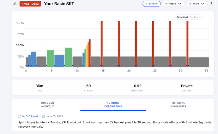Viewport: 218px width, 134px height.
Task: Click the wide blue block between green blocks
Action: 59,61
